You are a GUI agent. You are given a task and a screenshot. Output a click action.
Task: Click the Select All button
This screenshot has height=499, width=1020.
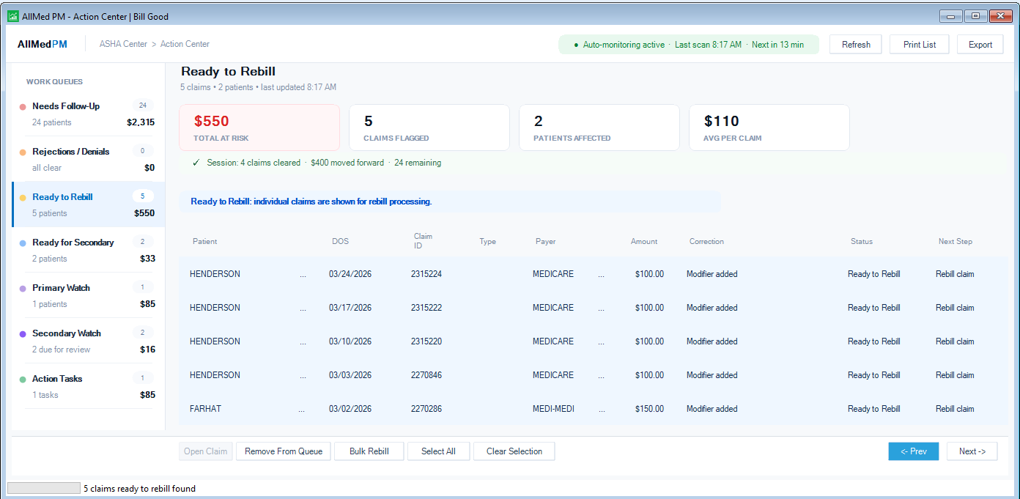(438, 451)
